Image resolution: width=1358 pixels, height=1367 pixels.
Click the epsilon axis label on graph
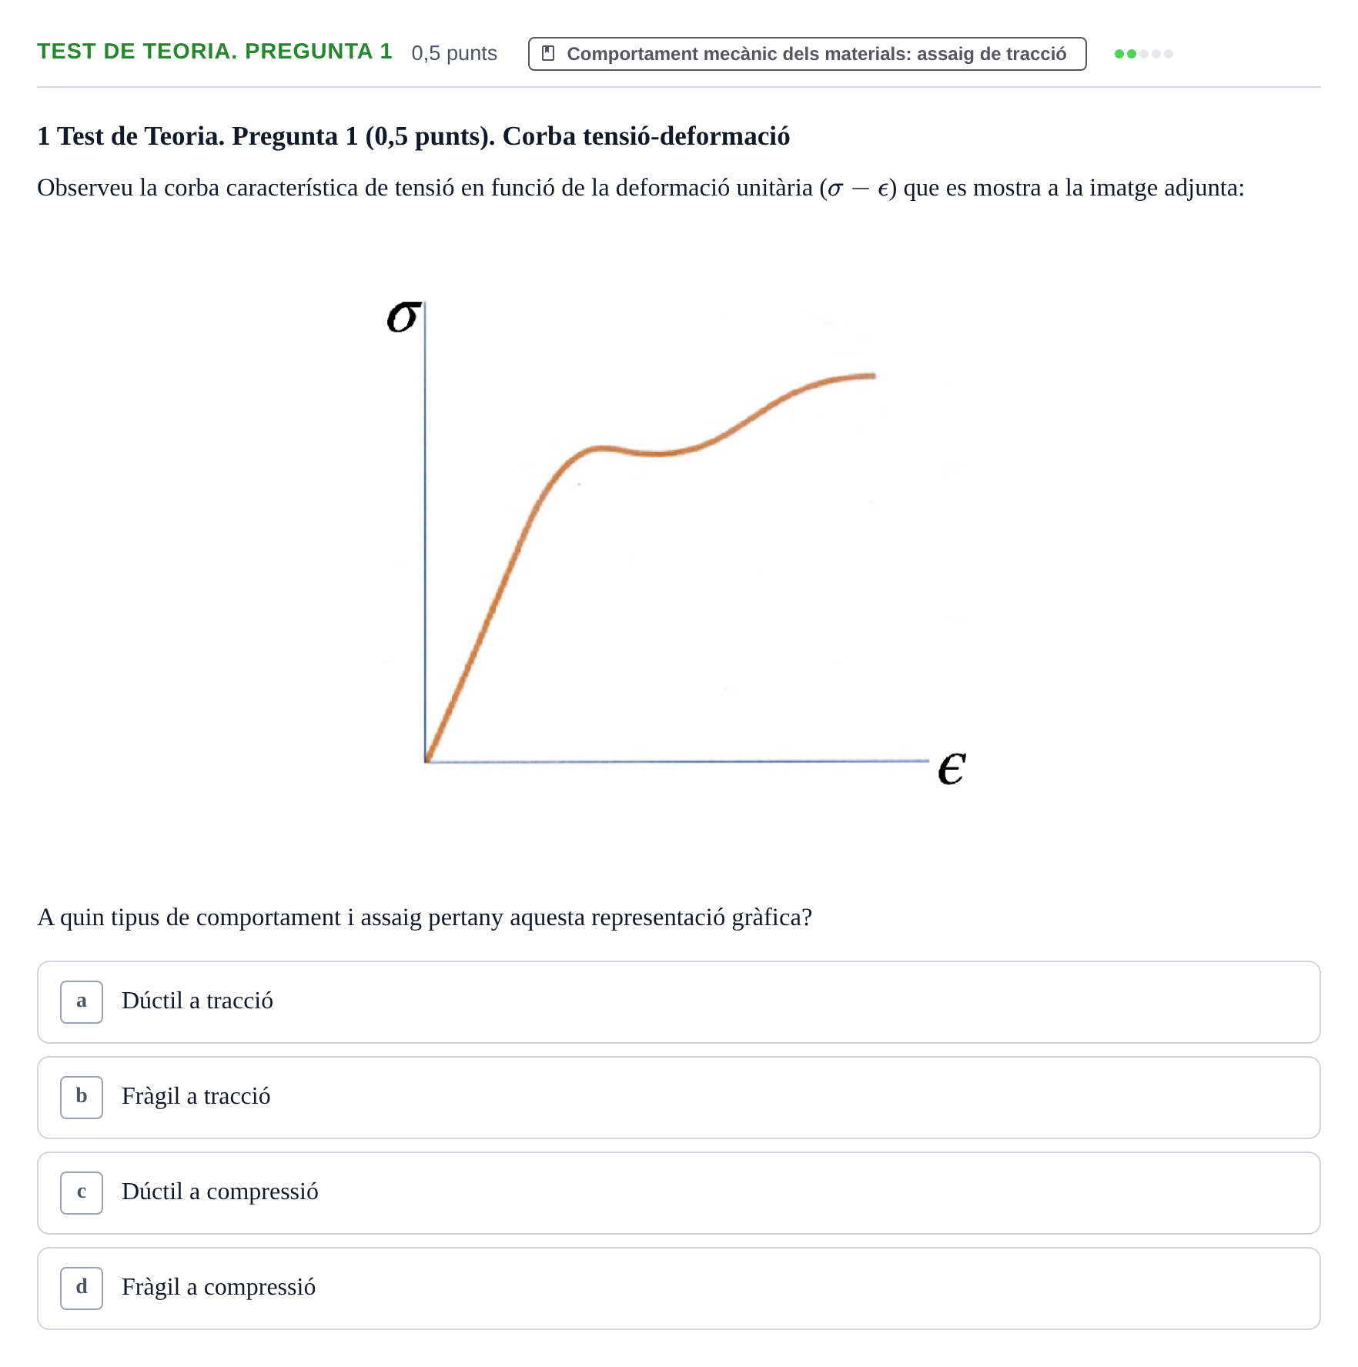tap(952, 769)
